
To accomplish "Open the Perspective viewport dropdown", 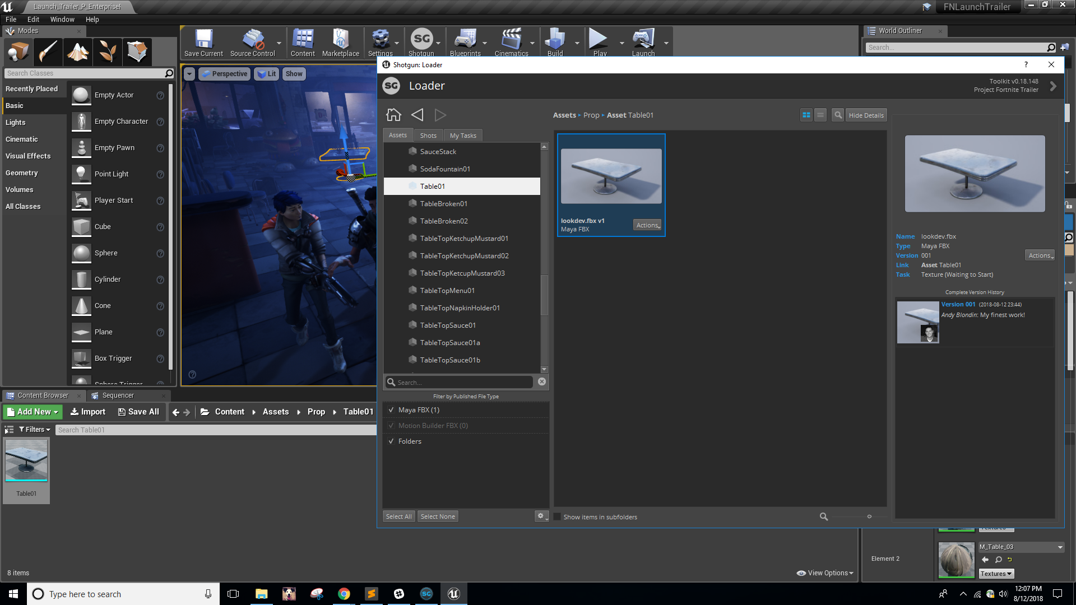I will (x=224, y=73).
